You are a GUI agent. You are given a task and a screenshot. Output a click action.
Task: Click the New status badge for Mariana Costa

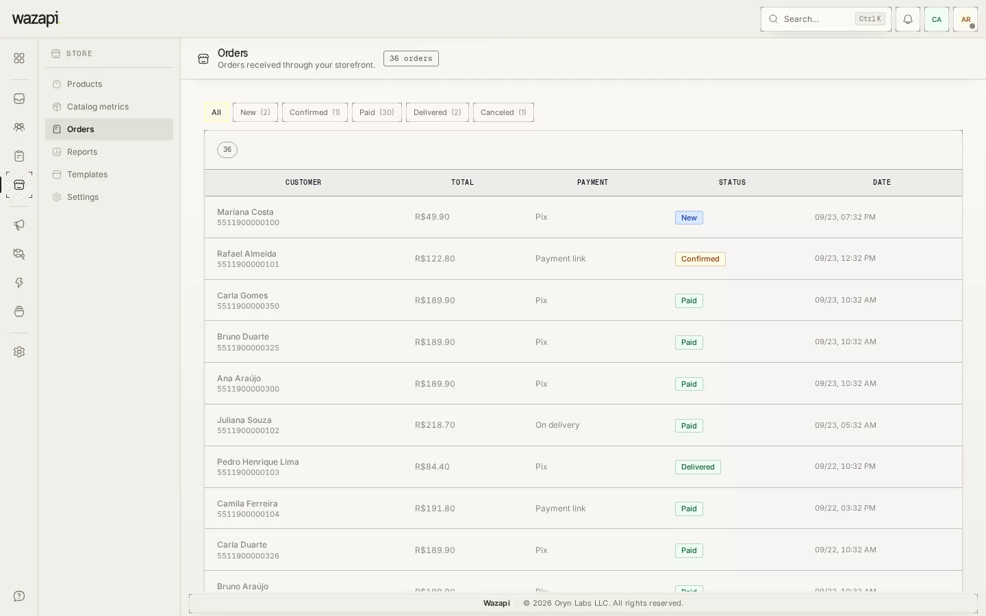coord(689,218)
